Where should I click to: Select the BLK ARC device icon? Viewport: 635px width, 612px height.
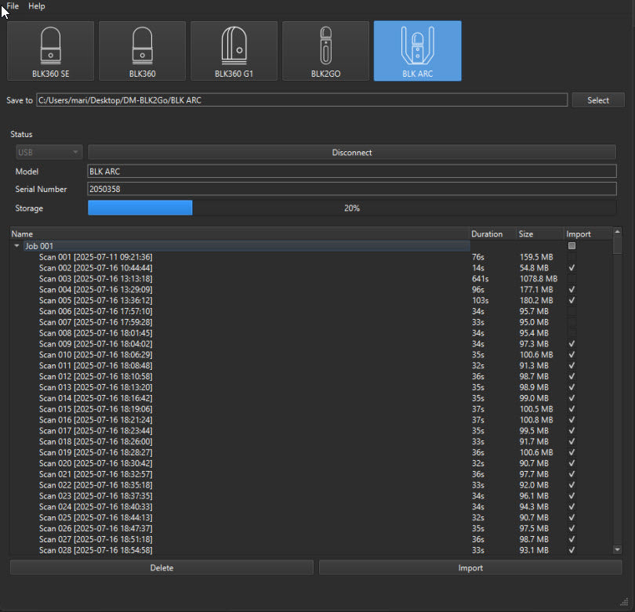coord(417,50)
